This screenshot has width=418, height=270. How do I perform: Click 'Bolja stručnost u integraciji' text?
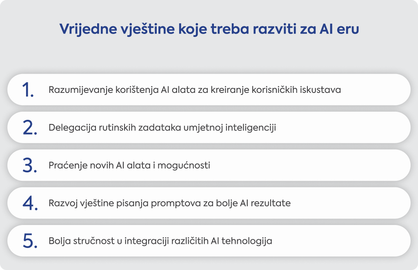109,241
